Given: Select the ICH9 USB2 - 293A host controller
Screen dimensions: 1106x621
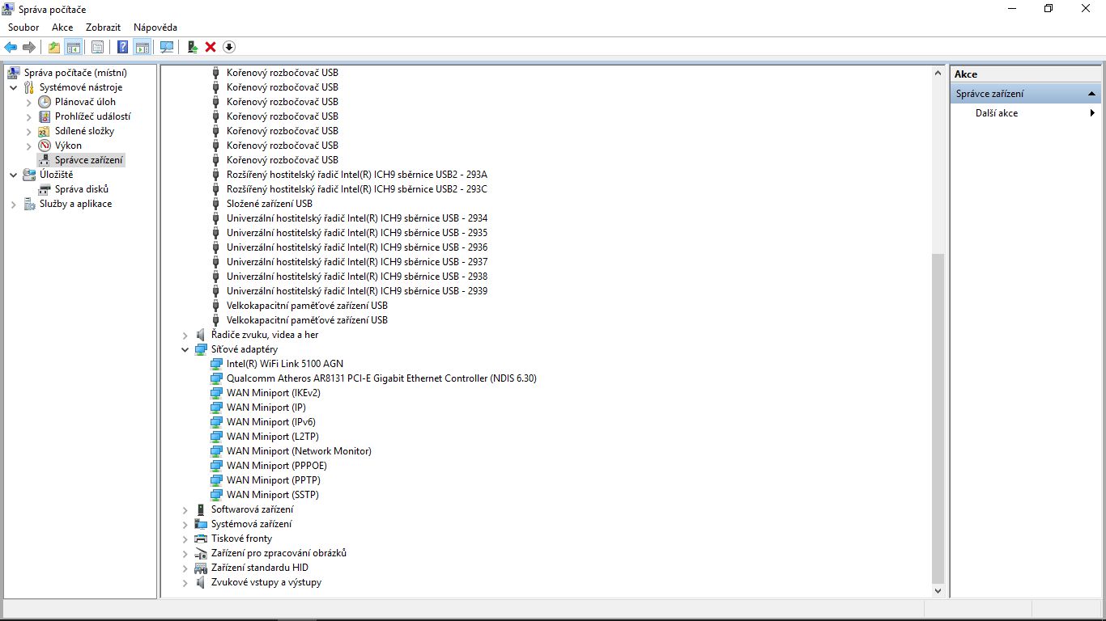Looking at the screenshot, I should [357, 175].
